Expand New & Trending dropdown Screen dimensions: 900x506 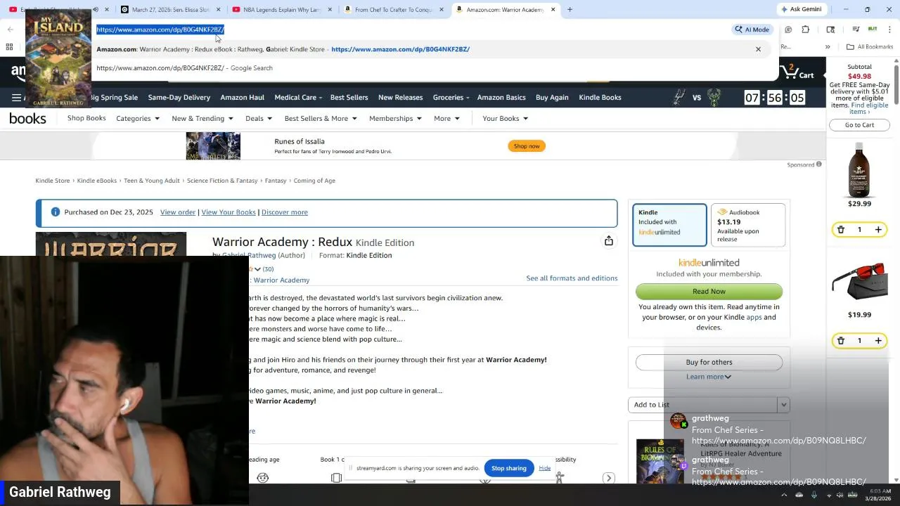tap(202, 119)
